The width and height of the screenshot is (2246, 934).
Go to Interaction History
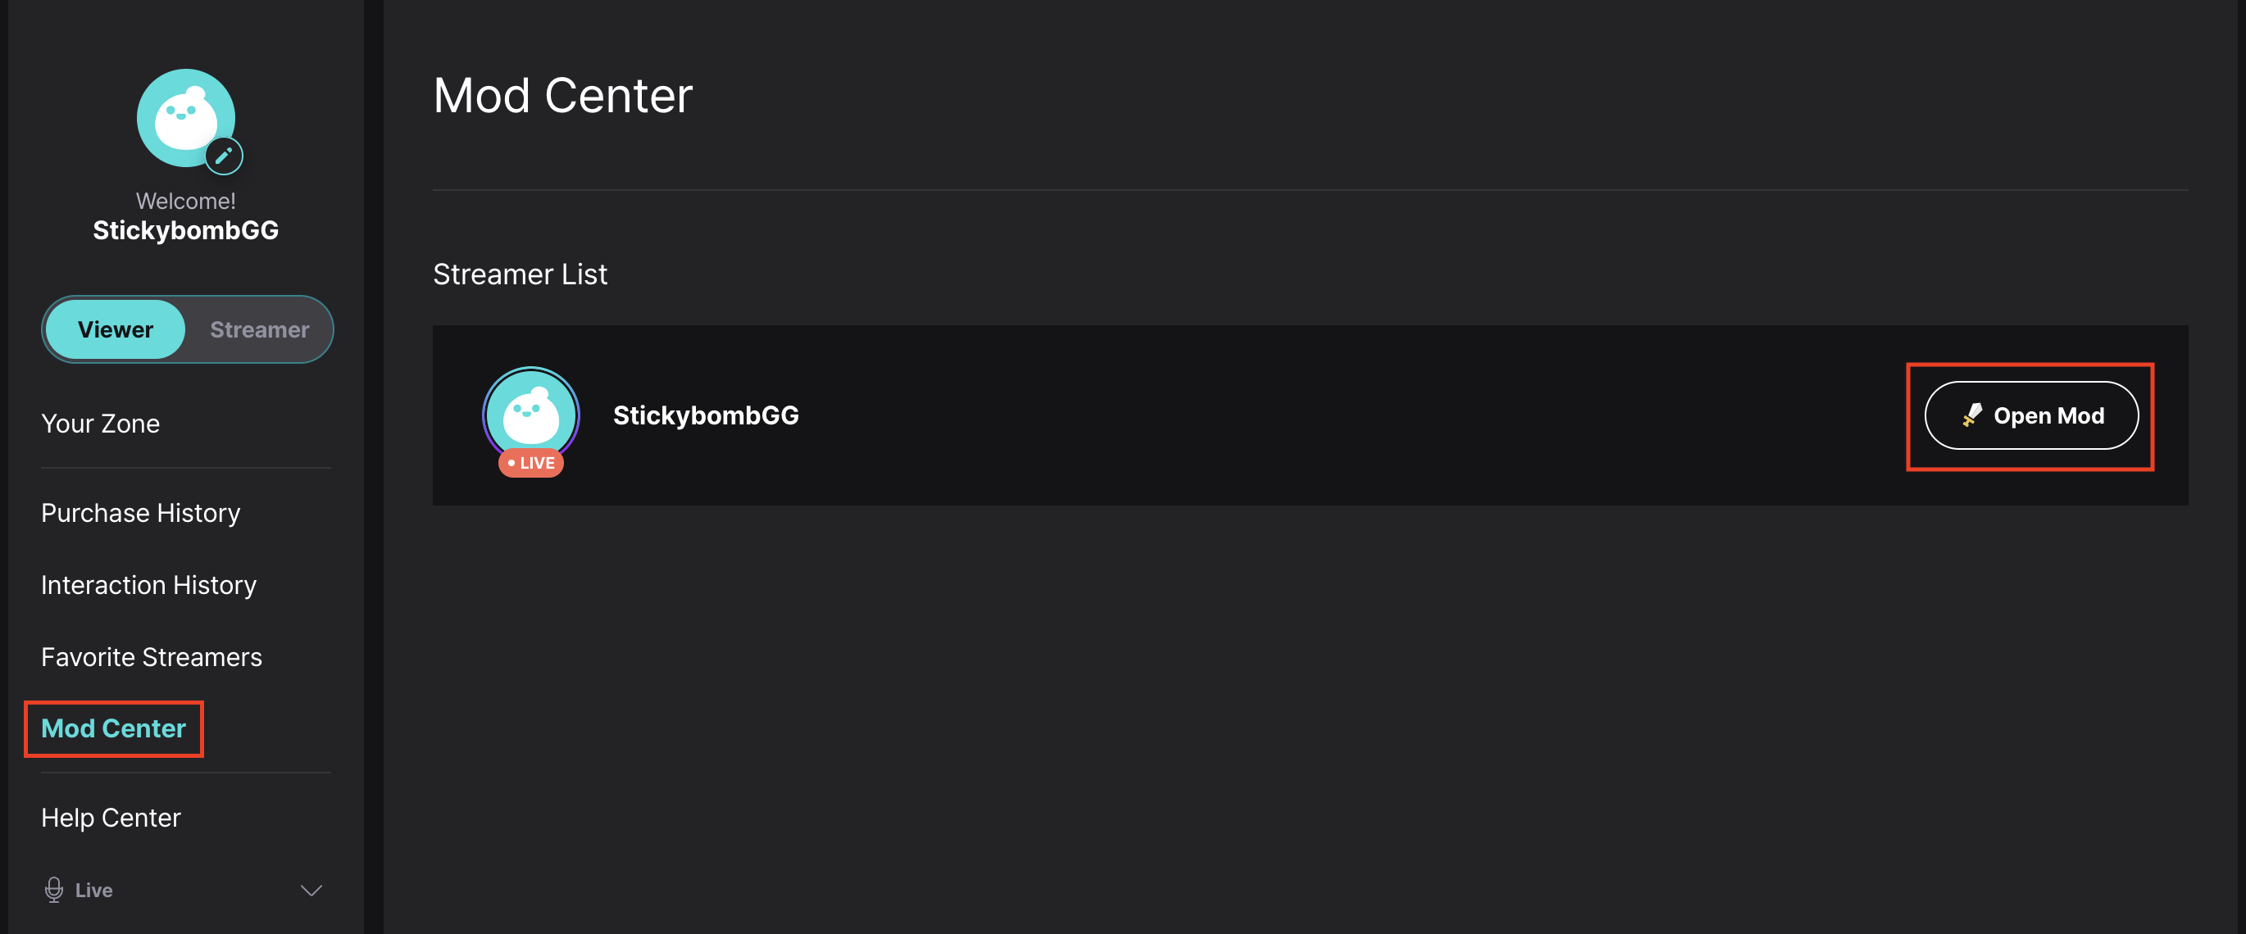[148, 585]
